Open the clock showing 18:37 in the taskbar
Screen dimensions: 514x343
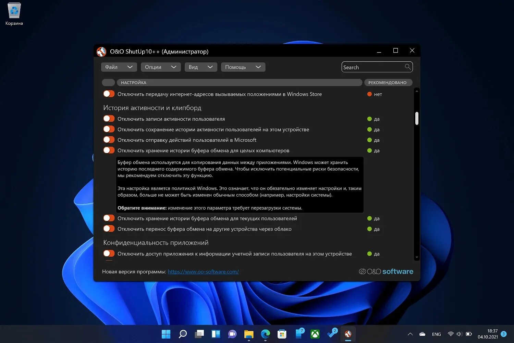tap(488, 334)
